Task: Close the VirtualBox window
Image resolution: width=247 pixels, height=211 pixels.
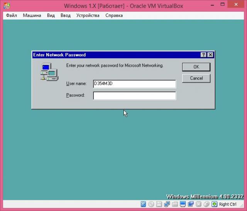Action: (236, 4)
